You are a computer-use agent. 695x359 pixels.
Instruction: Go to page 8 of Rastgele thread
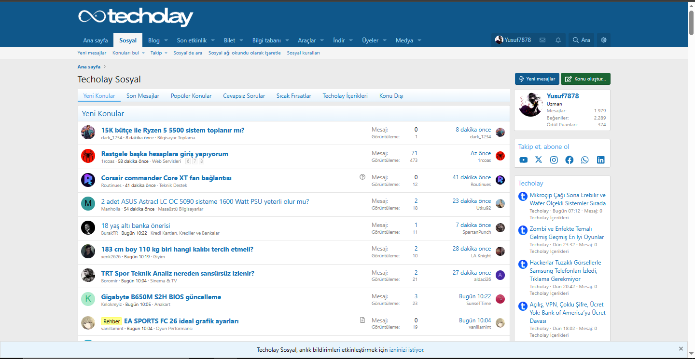click(x=202, y=161)
